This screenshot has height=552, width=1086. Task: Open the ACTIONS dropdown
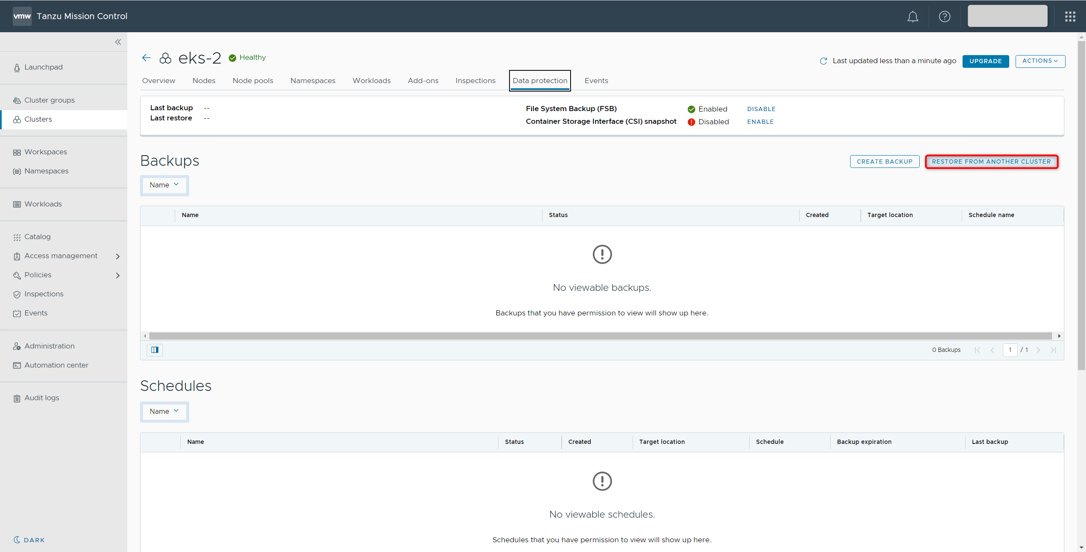[x=1040, y=61]
